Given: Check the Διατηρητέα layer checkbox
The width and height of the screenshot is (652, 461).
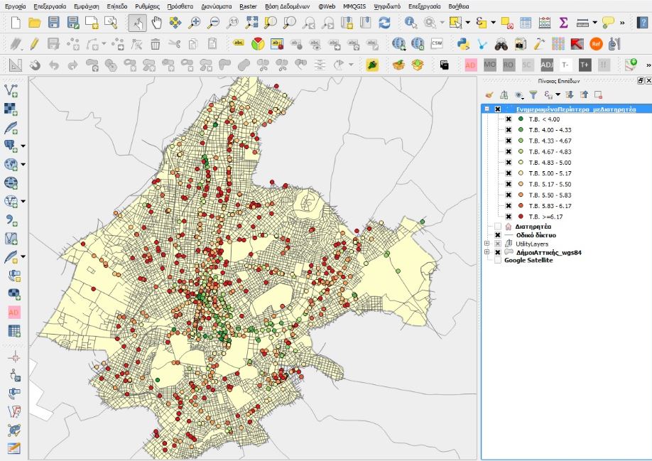Looking at the screenshot, I should (497, 227).
